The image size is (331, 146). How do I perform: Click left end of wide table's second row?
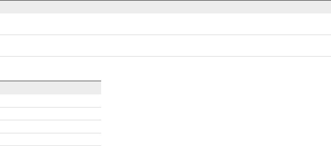pyautogui.click(x=4, y=46)
